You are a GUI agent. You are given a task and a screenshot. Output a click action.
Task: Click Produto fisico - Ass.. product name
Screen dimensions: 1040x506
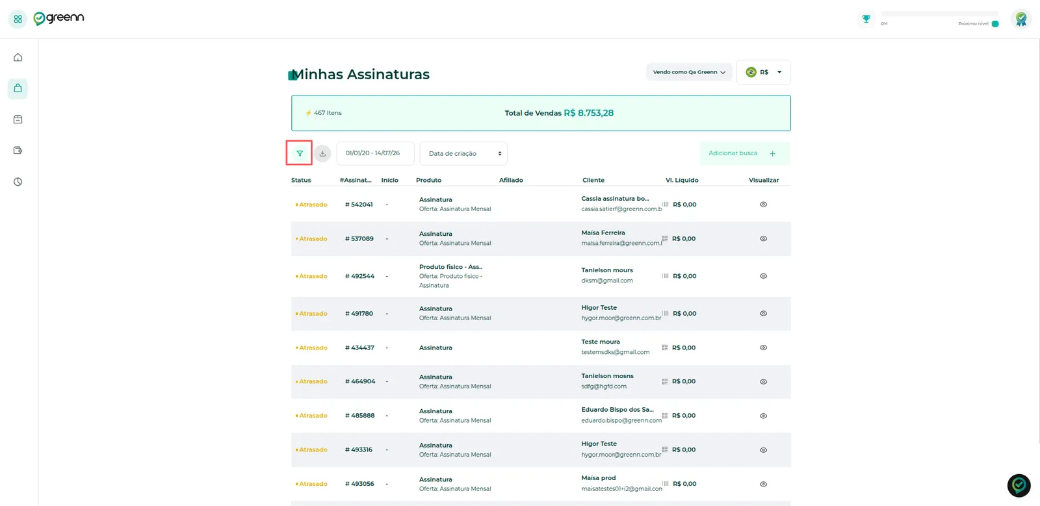tap(450, 267)
